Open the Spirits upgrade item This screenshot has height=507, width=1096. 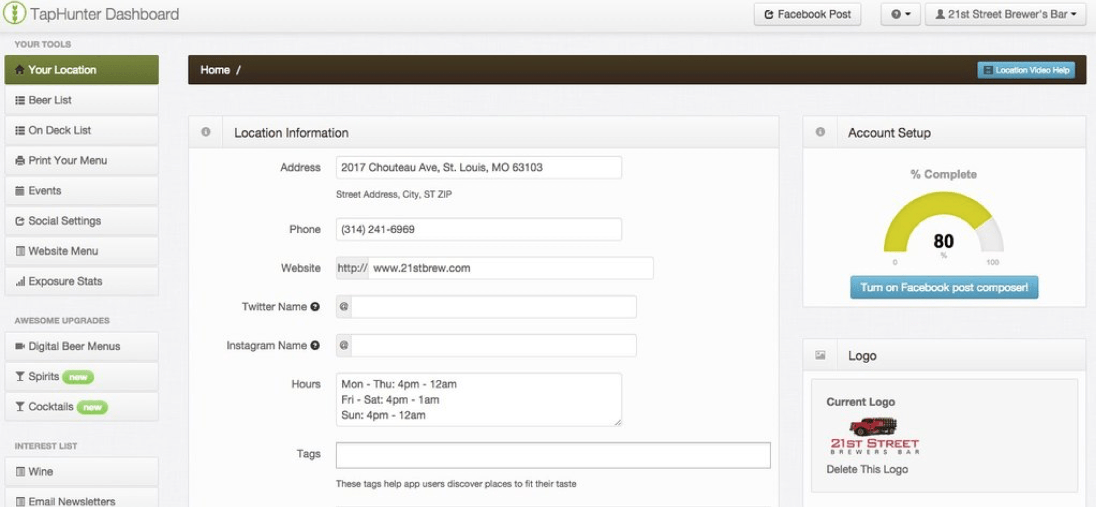82,377
